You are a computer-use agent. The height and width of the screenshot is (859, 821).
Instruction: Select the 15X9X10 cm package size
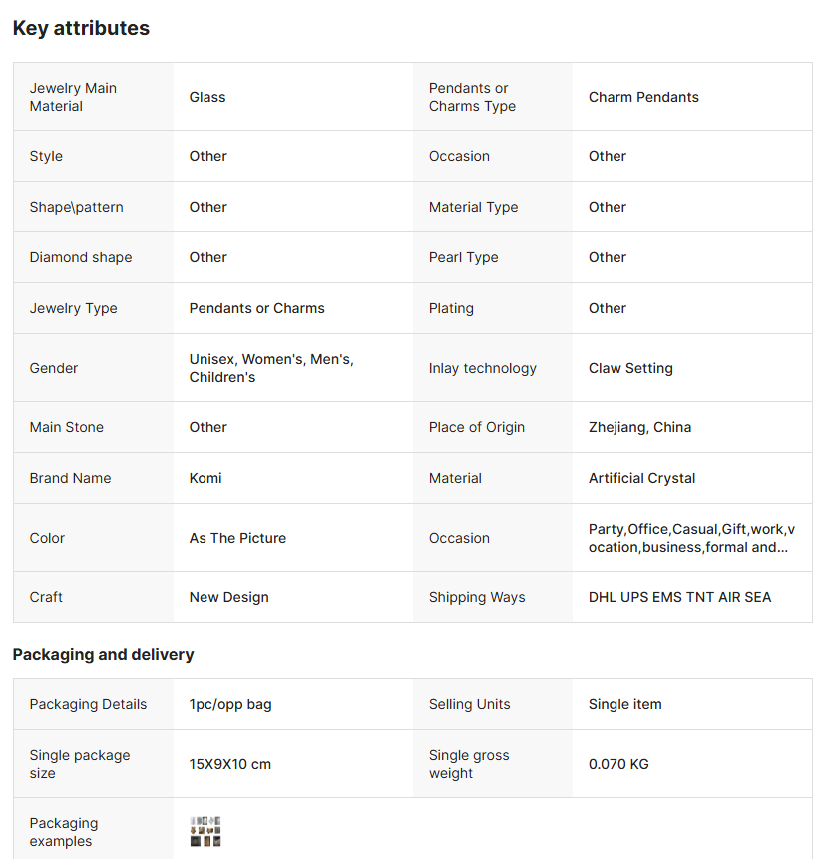[x=229, y=764]
